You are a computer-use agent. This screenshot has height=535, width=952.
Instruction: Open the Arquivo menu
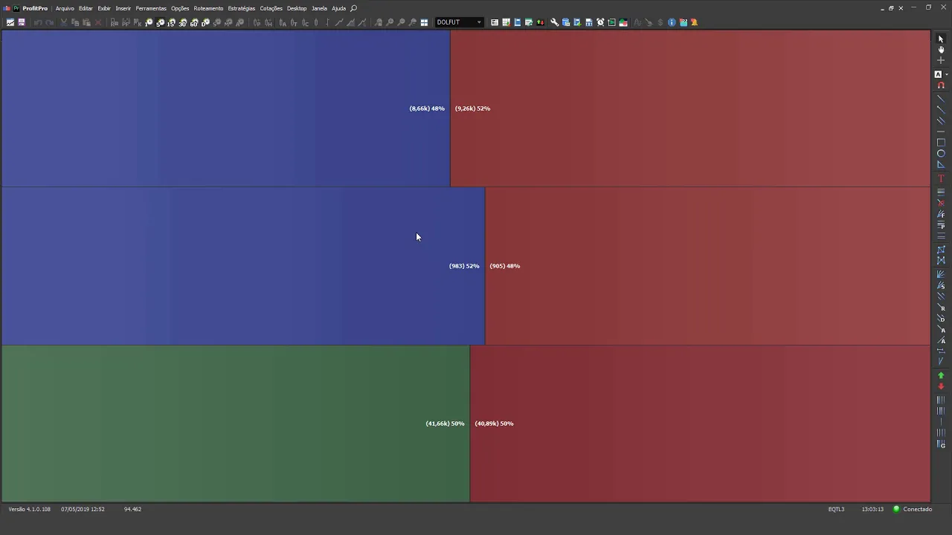pos(65,8)
